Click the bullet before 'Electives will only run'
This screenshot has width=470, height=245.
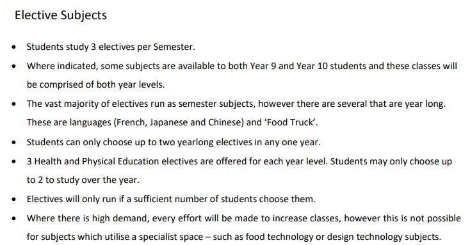pos(14,200)
